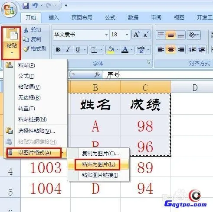Customize the Quick Access Toolbar dropdown
Image resolution: width=213 pixels, height=212 pixels.
(x=66, y=6)
